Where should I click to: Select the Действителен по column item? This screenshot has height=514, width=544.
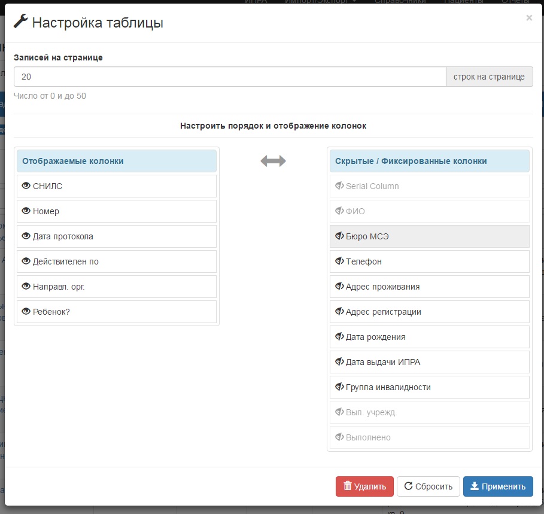pyautogui.click(x=117, y=261)
